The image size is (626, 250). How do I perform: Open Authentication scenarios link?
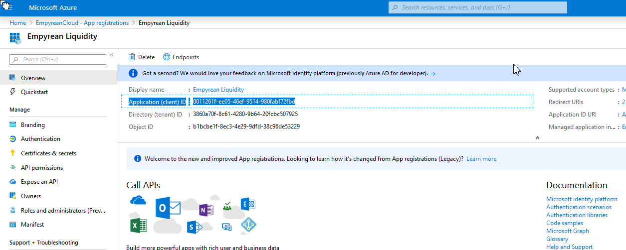click(x=579, y=207)
